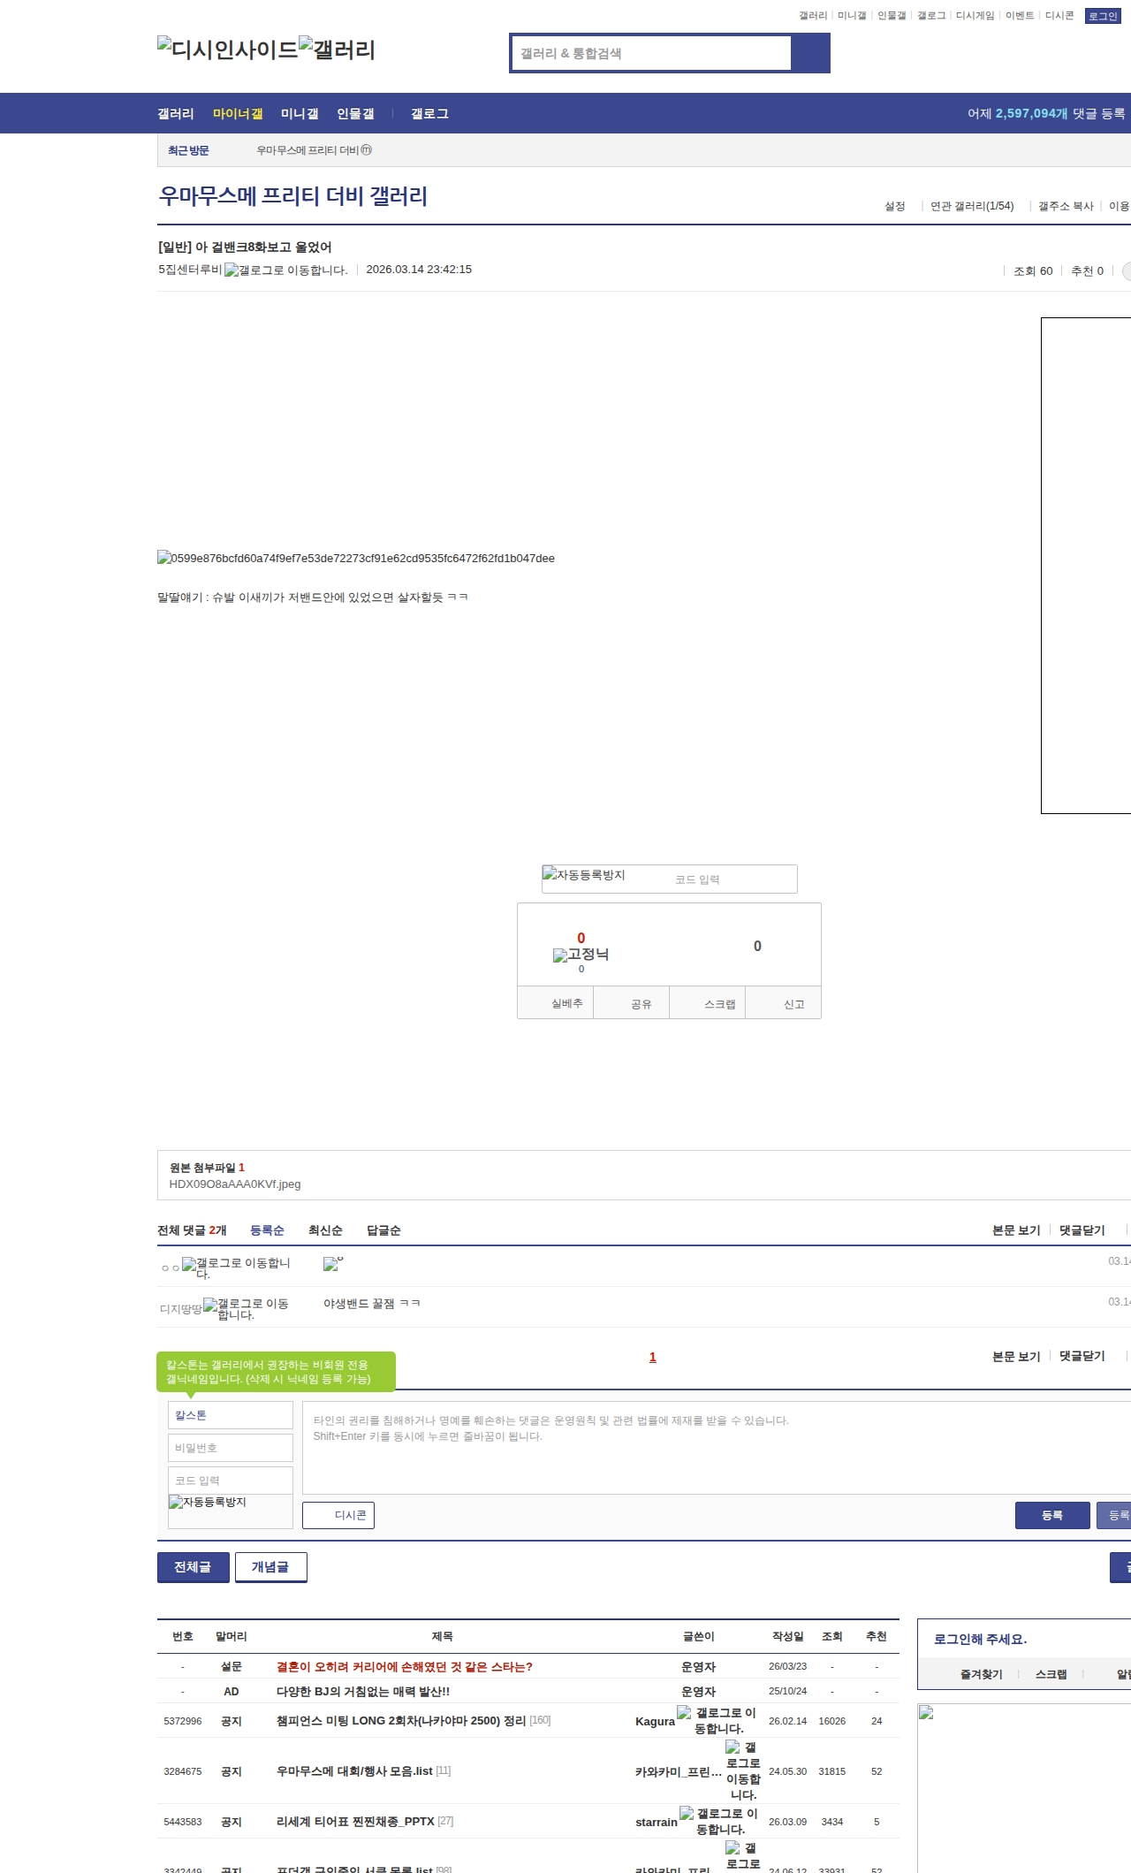The image size is (1131, 1873).
Task: Sort comments by 최신순
Action: tap(325, 1230)
